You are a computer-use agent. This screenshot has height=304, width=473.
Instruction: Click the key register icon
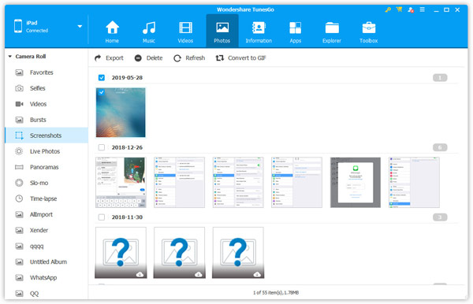tap(388, 9)
